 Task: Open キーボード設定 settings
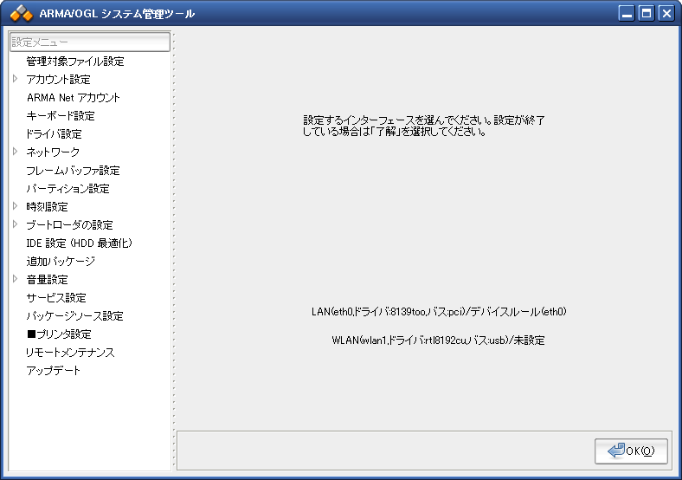[60, 116]
